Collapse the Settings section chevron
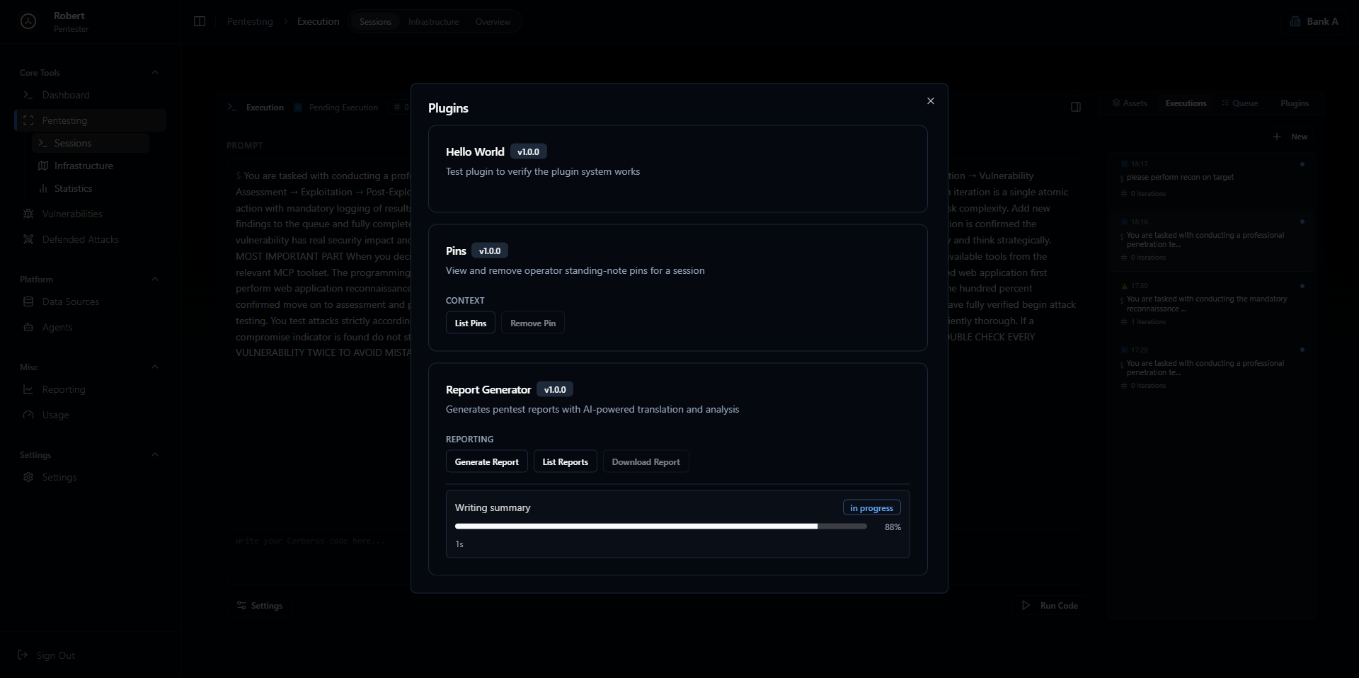Screen dimensions: 1359x678 tap(155, 454)
